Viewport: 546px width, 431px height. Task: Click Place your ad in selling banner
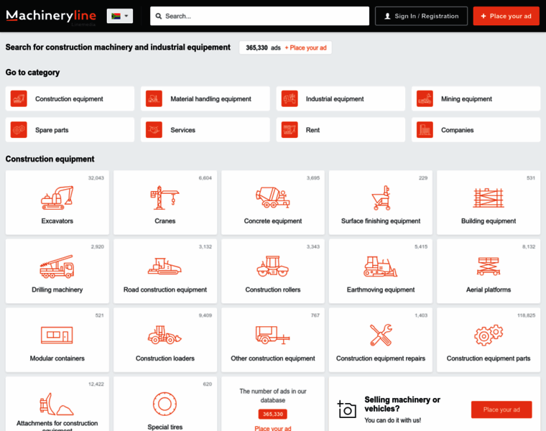click(501, 409)
